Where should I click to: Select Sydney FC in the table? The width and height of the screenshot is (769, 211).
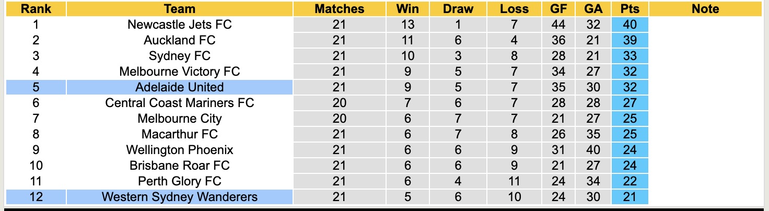click(179, 56)
